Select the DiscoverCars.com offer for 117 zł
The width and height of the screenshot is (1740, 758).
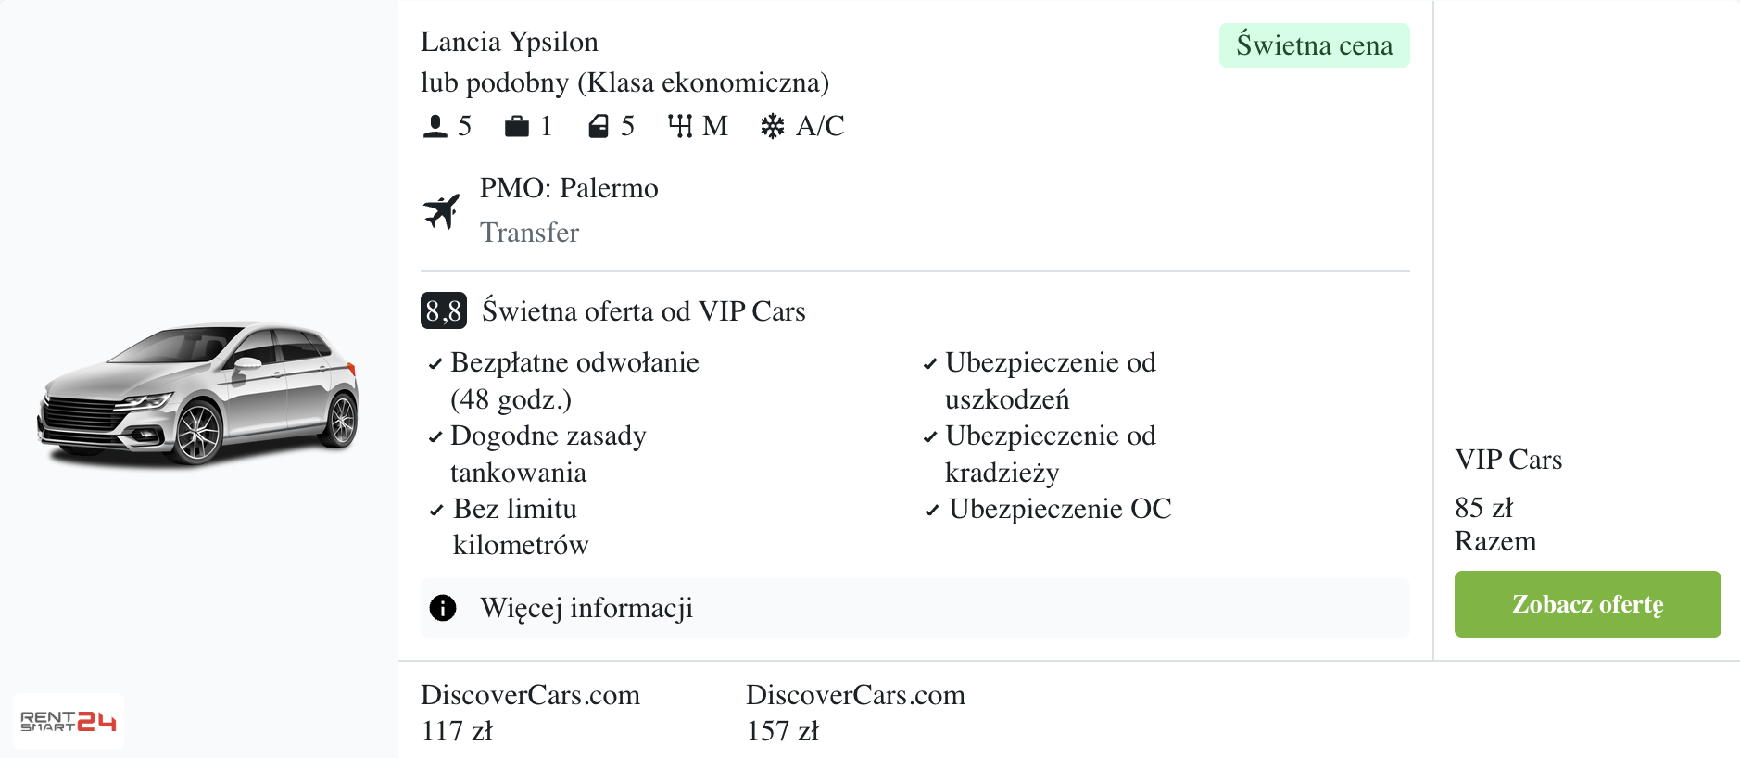530,712
